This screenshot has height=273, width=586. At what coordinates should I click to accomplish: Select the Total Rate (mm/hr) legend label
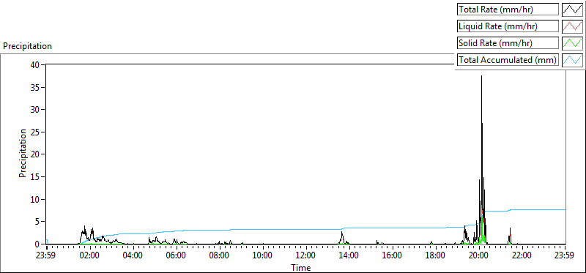point(508,10)
